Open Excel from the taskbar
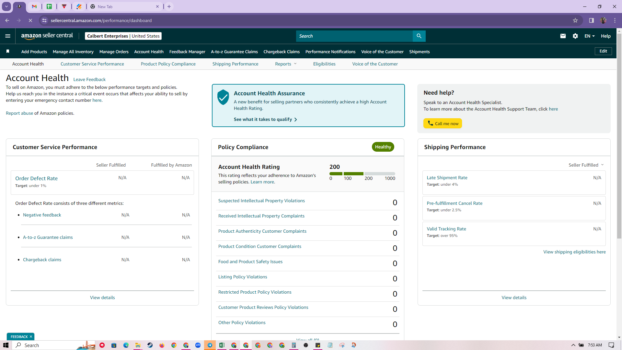 pyautogui.click(x=222, y=345)
